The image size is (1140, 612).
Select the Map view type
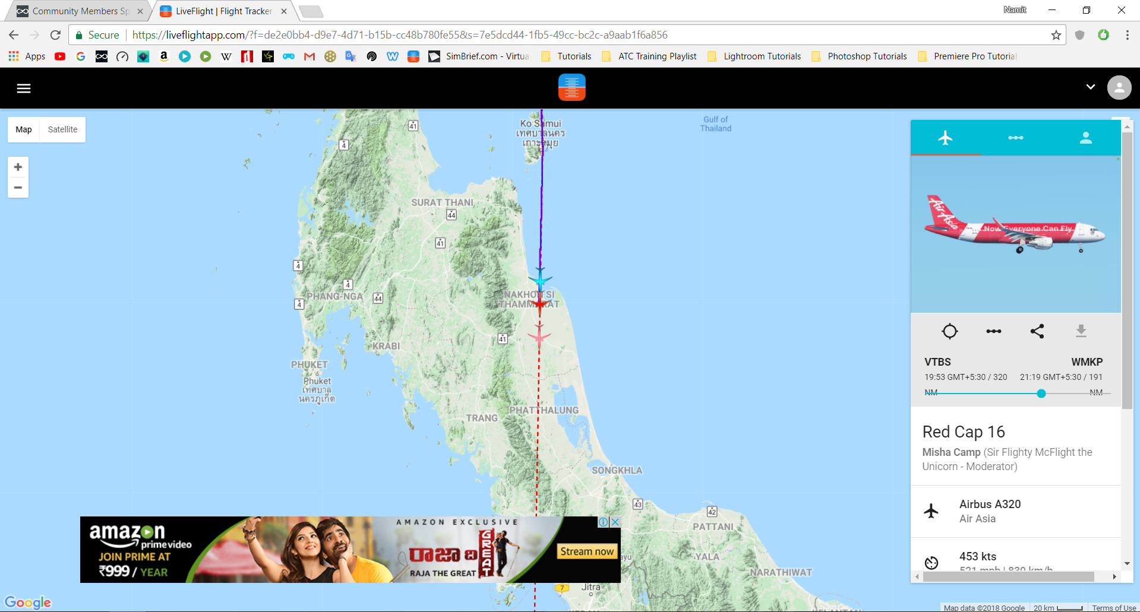(x=24, y=129)
